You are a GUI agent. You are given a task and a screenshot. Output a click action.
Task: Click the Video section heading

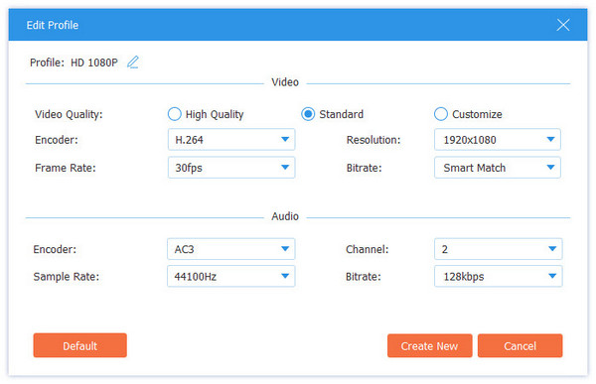pos(285,82)
